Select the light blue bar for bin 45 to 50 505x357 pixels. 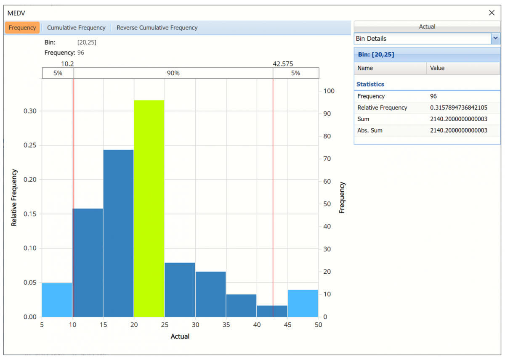pyautogui.click(x=303, y=303)
